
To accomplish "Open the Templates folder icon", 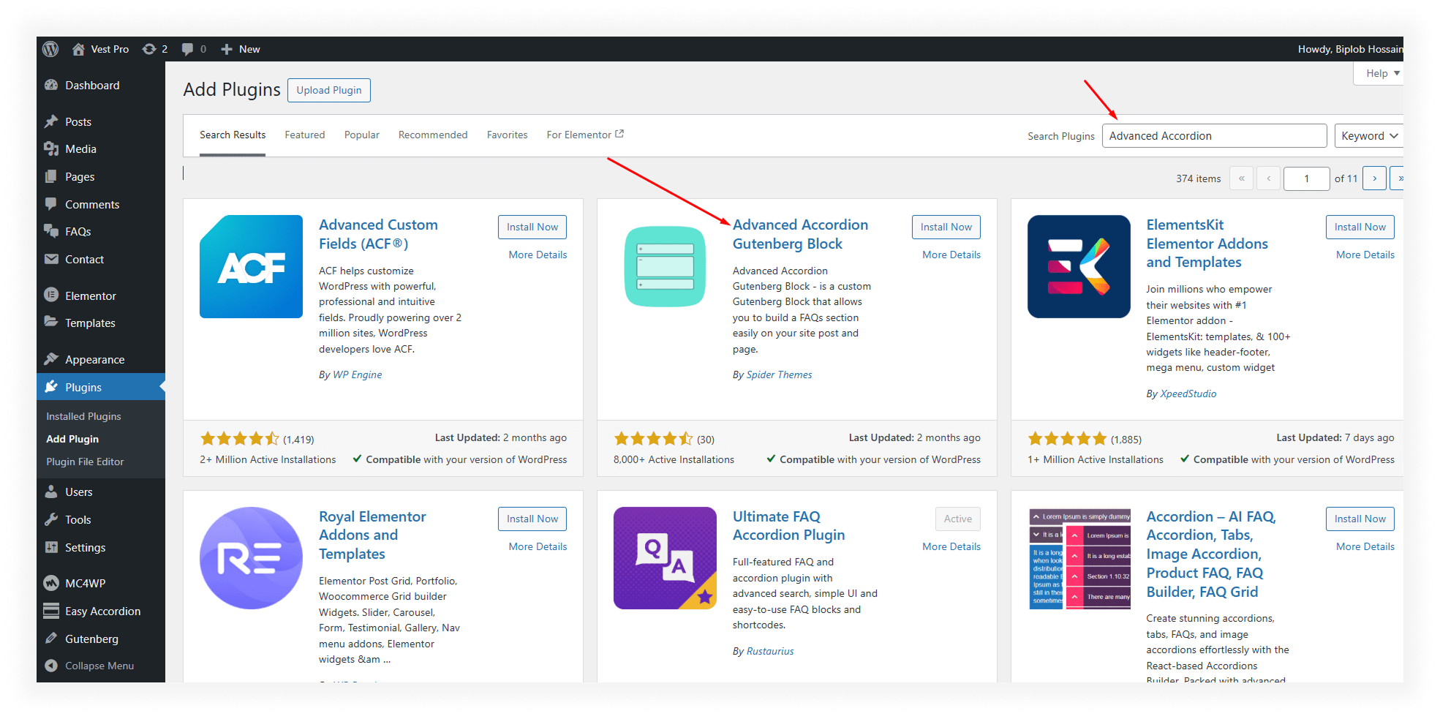I will click(51, 323).
